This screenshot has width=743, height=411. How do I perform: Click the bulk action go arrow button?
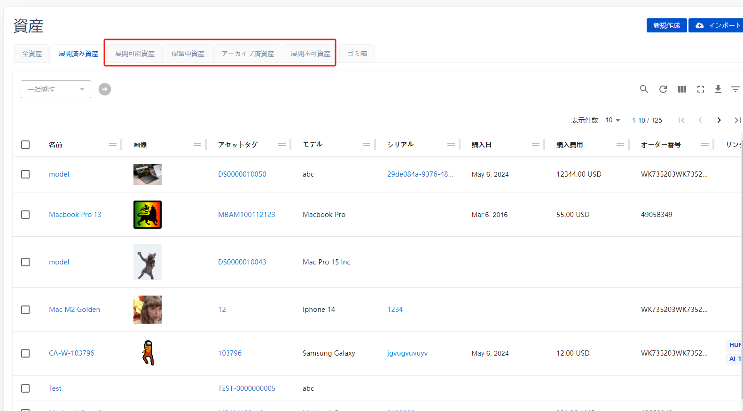point(105,89)
